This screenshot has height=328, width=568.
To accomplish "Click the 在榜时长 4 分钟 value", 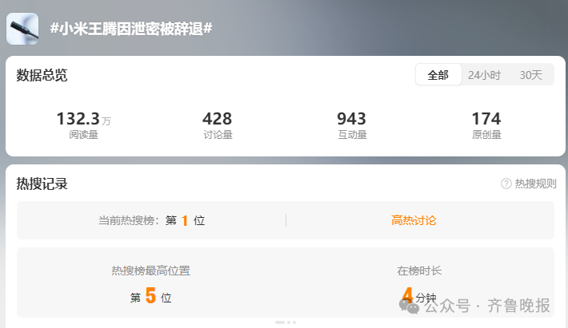I will [x=418, y=295].
